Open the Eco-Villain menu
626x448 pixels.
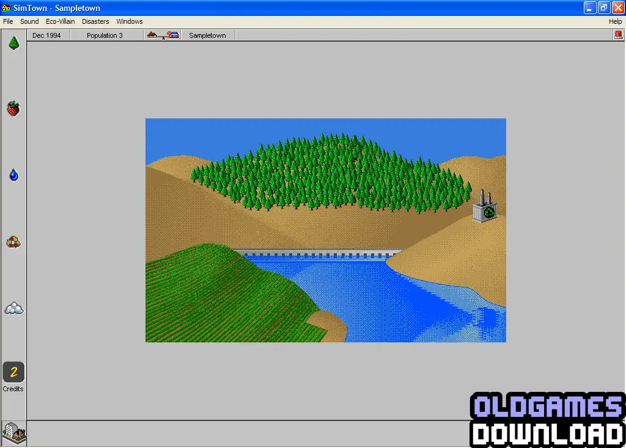point(61,21)
